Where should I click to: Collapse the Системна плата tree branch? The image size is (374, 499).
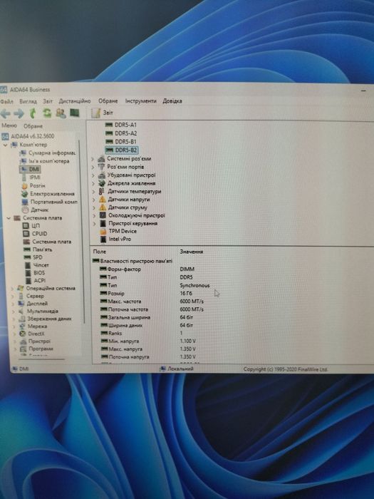click(x=9, y=218)
